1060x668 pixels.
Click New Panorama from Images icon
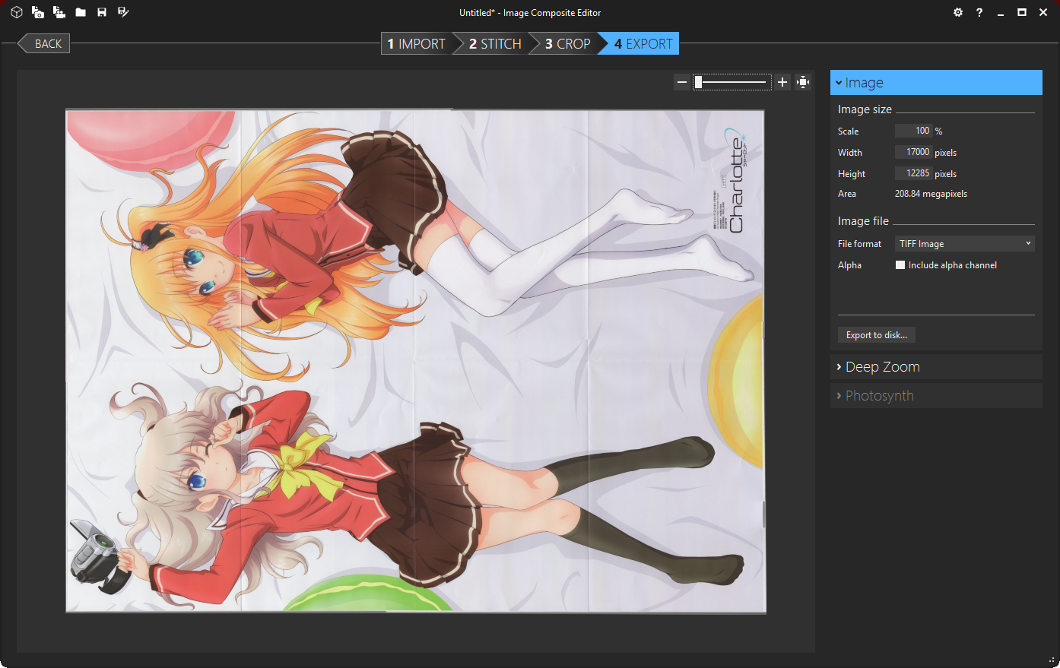coord(38,12)
